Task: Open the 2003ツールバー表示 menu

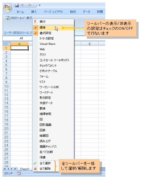Action: pyautogui.click(x=19, y=18)
